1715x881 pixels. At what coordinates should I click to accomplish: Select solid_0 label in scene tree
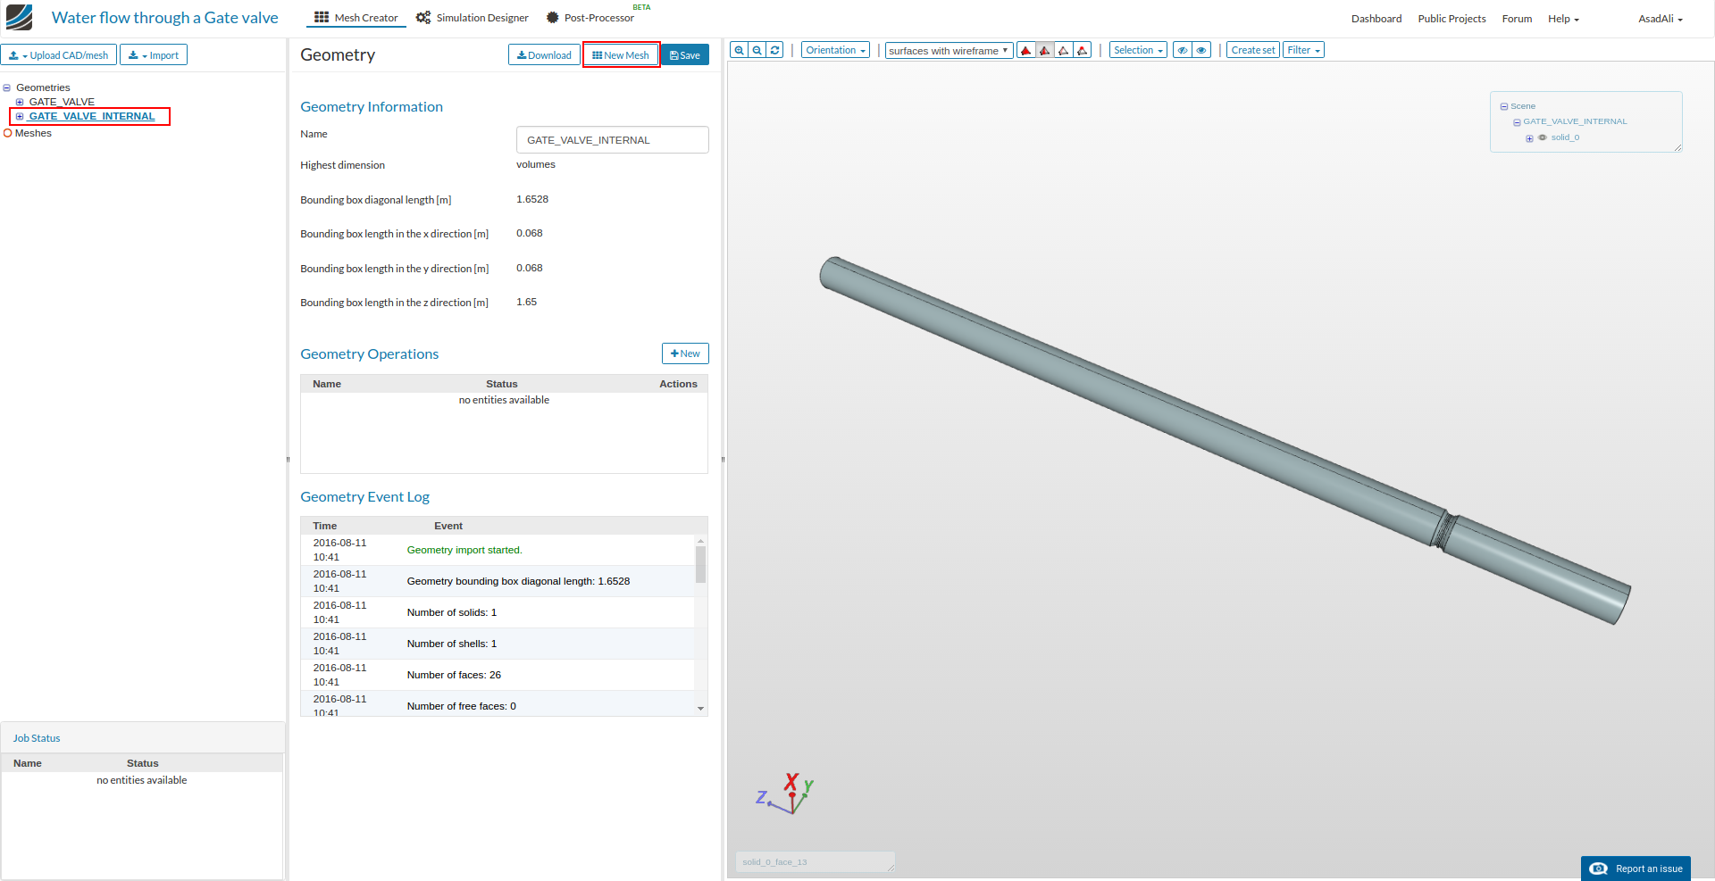[1565, 137]
